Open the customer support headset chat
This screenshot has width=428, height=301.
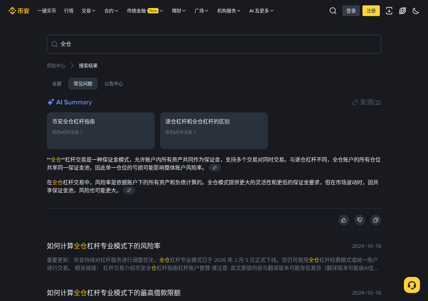[412, 285]
